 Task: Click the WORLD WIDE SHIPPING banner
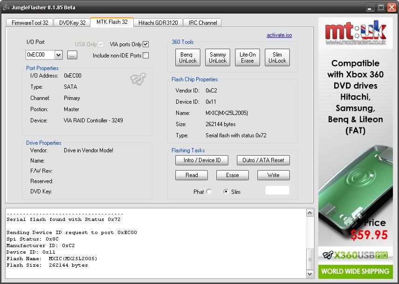[x=355, y=271]
